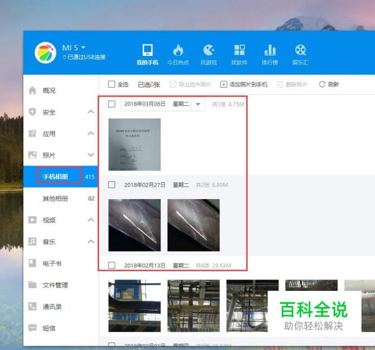Open the second 02月27日 photo thumbnail
The width and height of the screenshot is (375, 350).
[193, 225]
